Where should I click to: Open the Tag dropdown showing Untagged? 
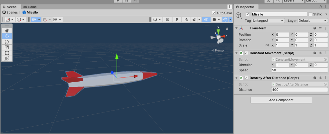[x=268, y=21]
